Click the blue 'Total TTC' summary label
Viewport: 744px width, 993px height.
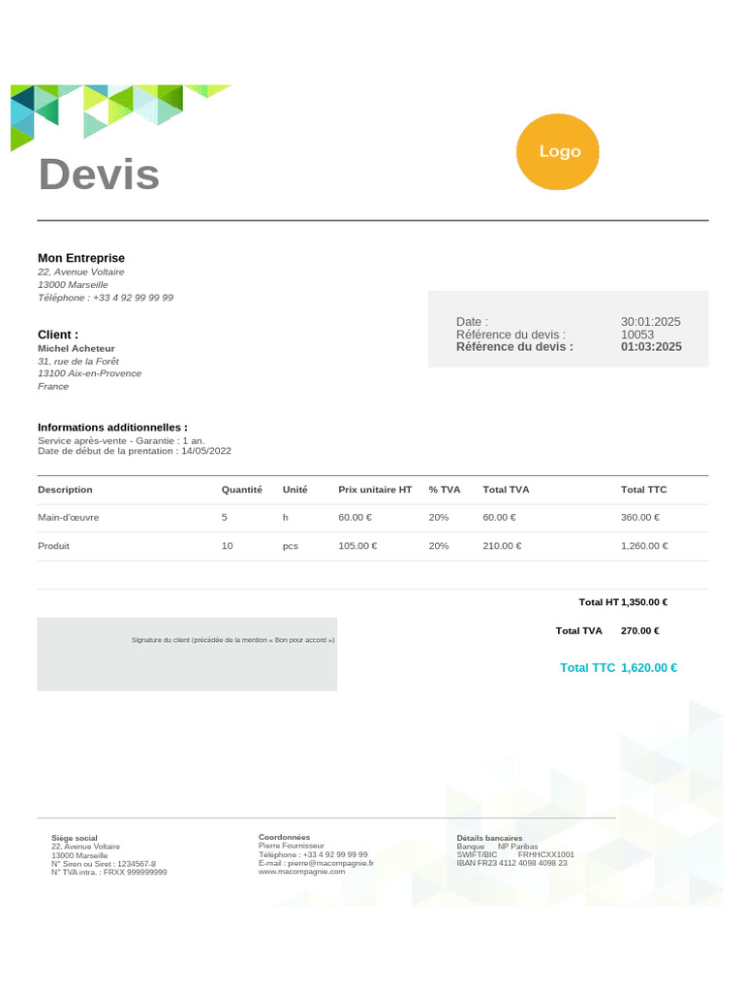point(587,667)
